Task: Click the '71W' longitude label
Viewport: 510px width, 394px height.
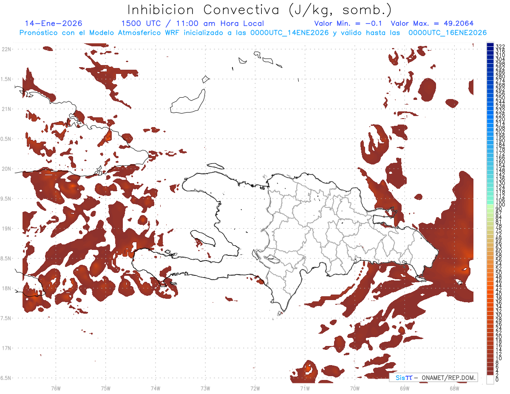Action: pos(305,388)
